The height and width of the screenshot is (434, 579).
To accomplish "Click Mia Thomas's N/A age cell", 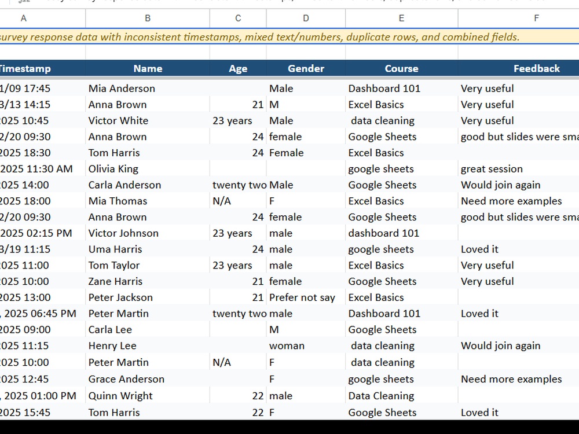I will pos(238,201).
